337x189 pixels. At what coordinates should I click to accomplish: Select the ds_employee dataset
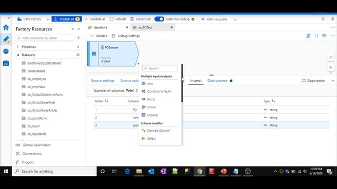(x=37, y=79)
